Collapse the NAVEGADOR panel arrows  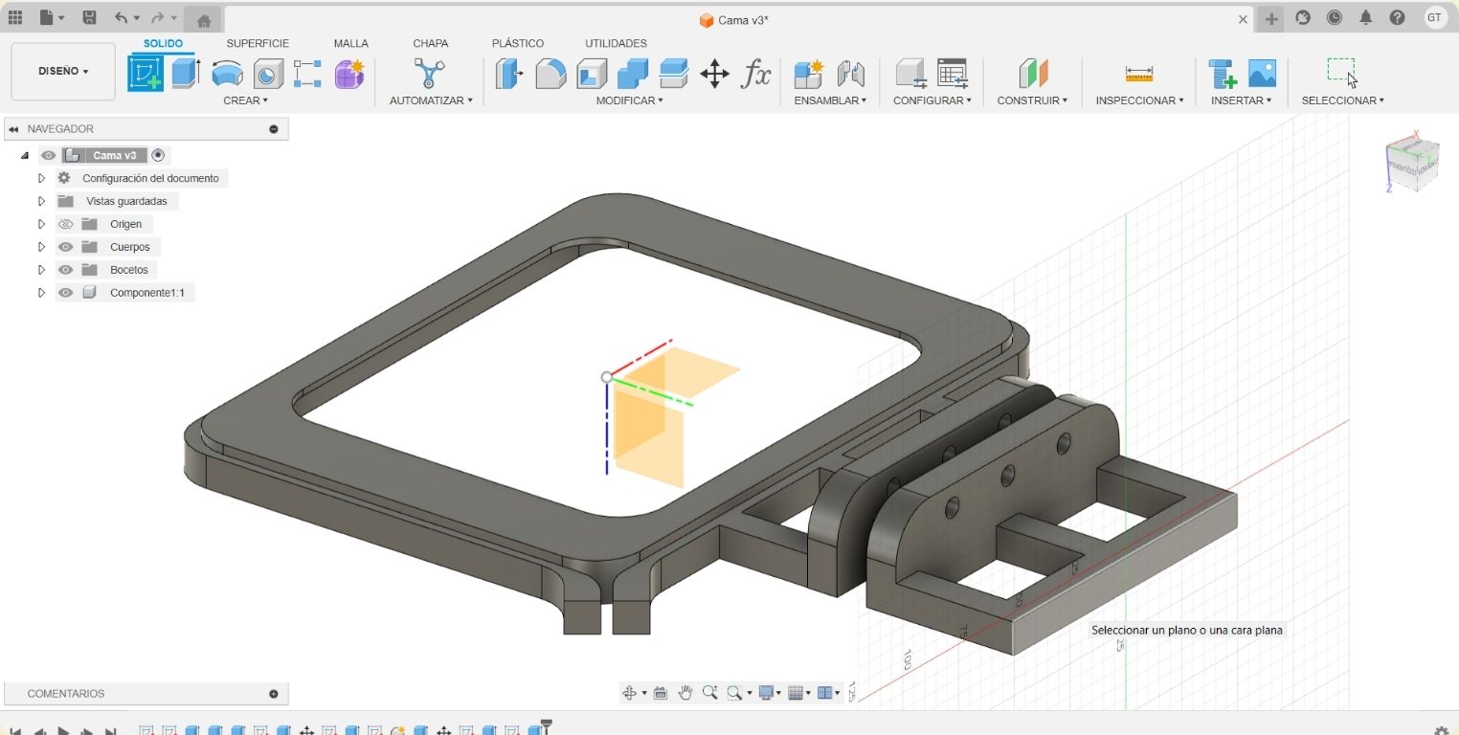click(13, 129)
